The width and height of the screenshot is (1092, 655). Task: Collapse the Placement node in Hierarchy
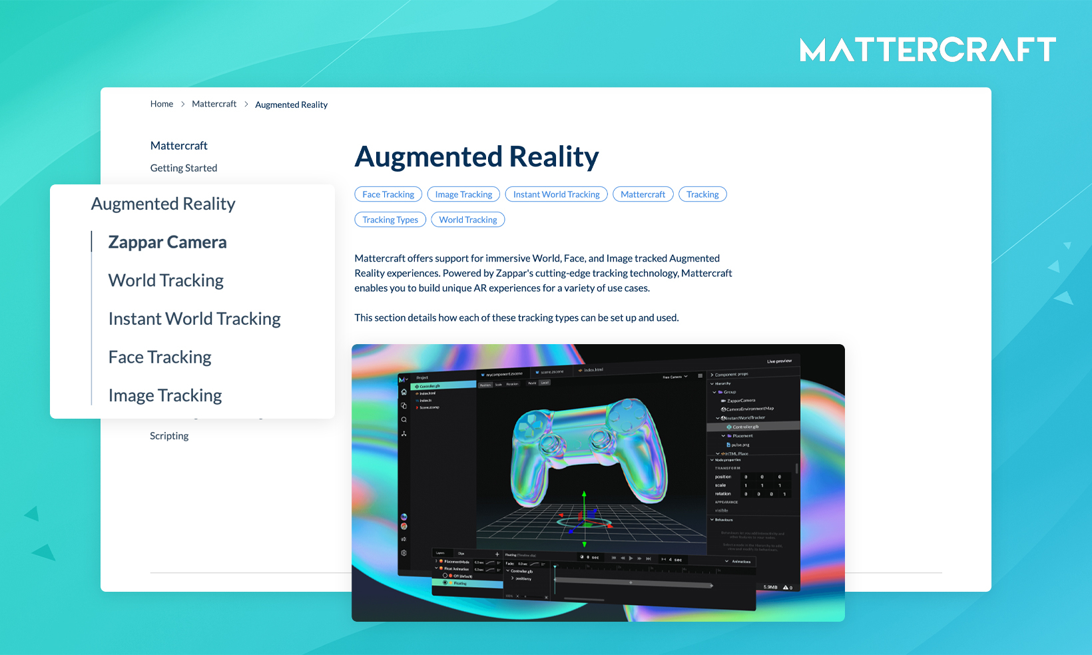[723, 436]
